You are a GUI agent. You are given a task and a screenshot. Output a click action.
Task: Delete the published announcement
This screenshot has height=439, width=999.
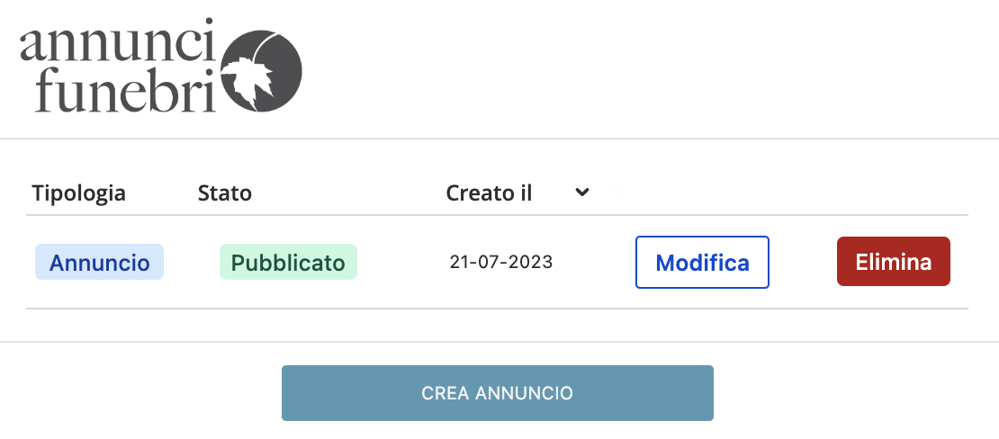click(893, 262)
